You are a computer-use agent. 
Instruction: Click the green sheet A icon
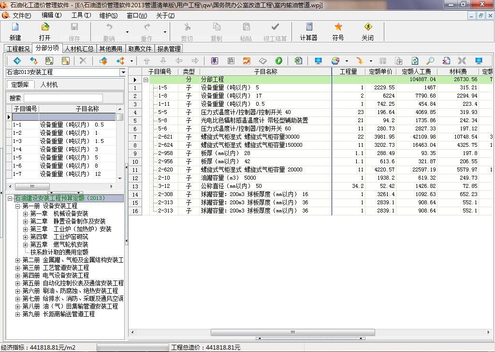pos(49,60)
